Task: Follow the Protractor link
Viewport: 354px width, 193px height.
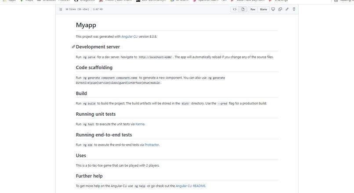Action: pos(152,145)
